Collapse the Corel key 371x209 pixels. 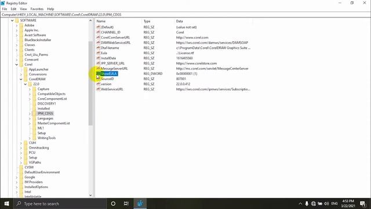17,64
